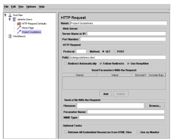Enable Redirect Automatically checkbox
The width and height of the screenshot is (177, 140).
[x=66, y=64]
